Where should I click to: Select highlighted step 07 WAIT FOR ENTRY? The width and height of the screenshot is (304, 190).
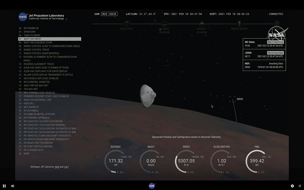tap(30, 39)
